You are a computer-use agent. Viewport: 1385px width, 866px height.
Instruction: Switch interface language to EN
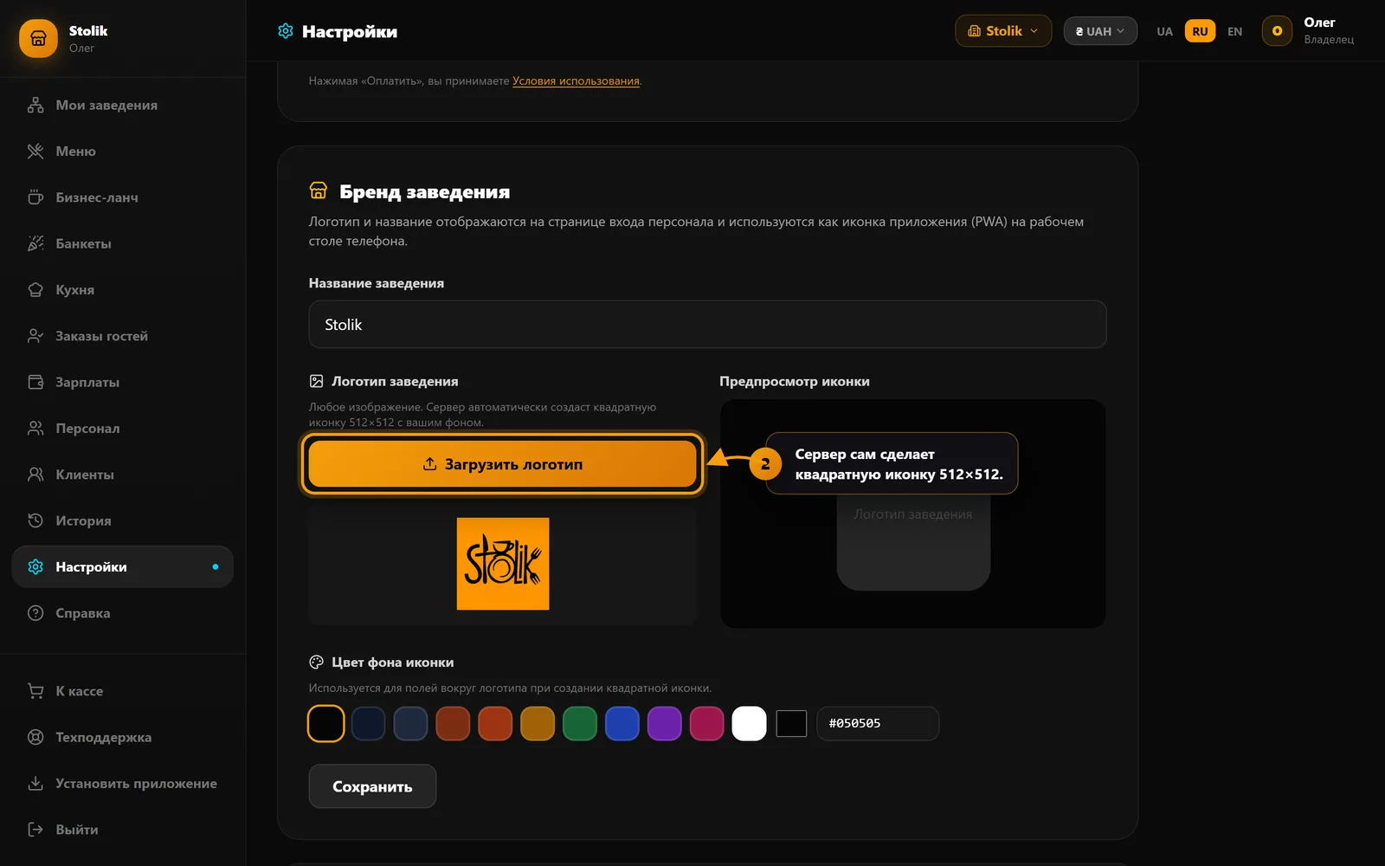click(1234, 31)
